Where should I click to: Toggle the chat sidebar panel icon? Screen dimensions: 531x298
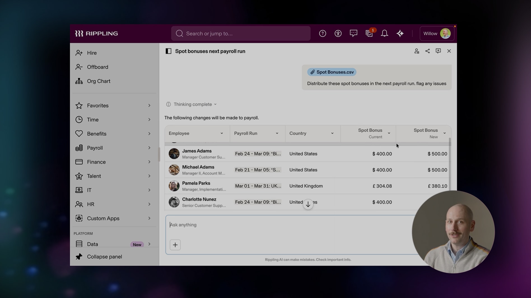168,51
